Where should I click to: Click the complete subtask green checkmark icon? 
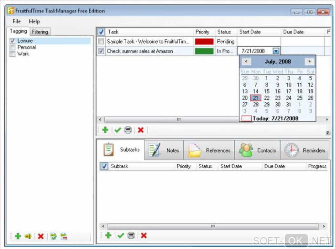[121, 235]
